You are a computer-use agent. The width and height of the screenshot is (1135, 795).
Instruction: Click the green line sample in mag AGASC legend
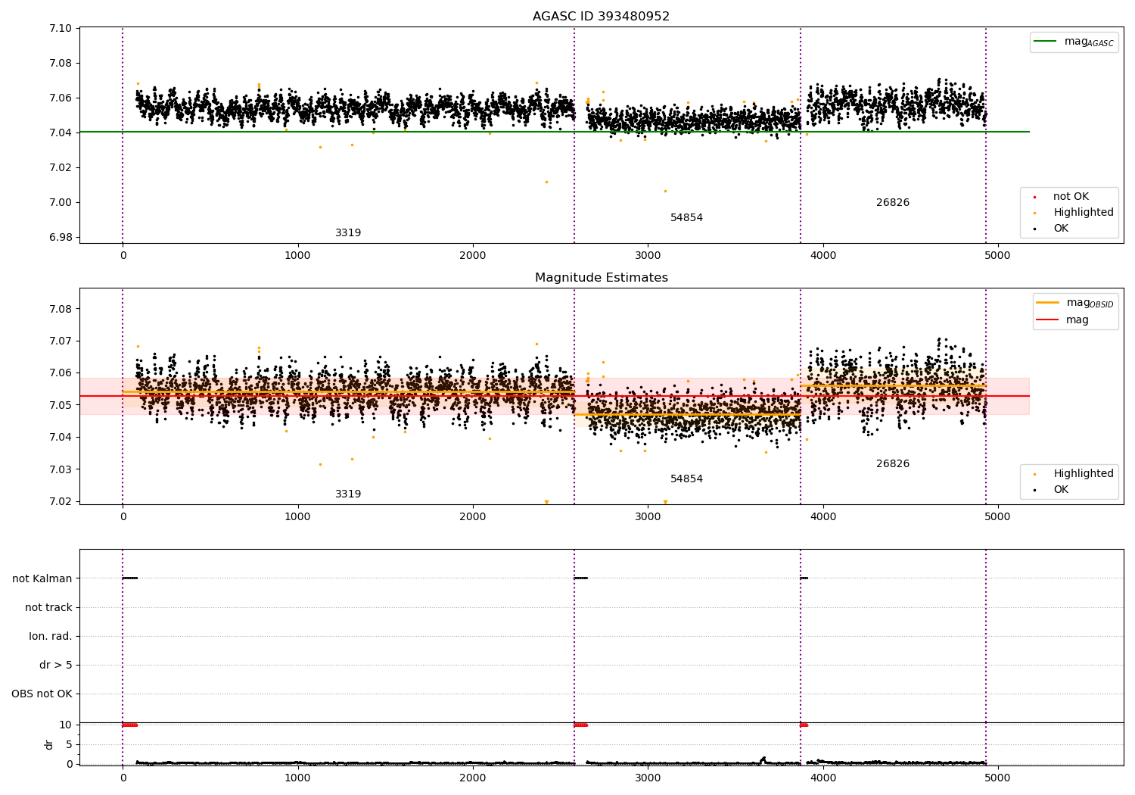(1045, 42)
